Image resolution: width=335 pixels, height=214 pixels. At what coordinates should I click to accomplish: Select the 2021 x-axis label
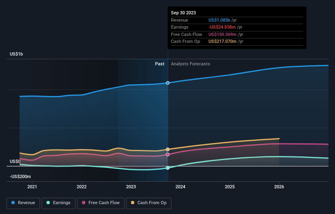click(x=32, y=187)
